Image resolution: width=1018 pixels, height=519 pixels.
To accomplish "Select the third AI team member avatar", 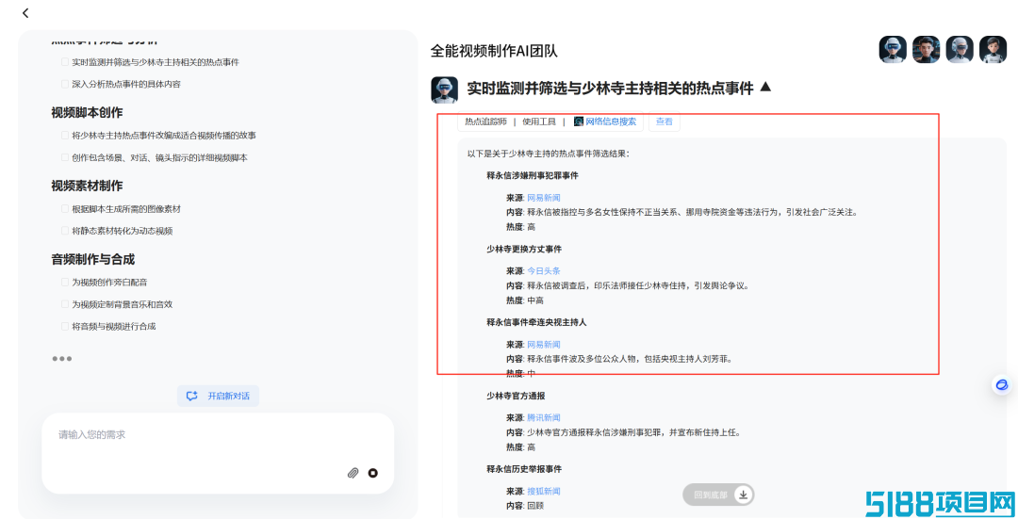I will click(x=960, y=49).
